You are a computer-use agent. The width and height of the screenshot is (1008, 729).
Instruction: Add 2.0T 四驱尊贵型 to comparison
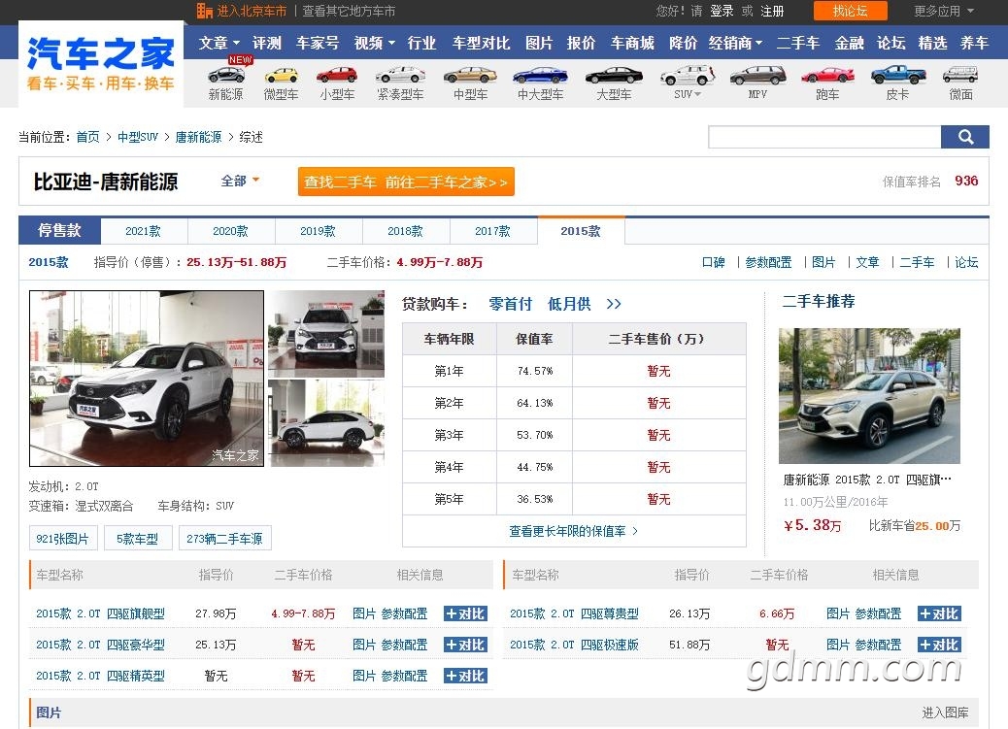point(939,613)
